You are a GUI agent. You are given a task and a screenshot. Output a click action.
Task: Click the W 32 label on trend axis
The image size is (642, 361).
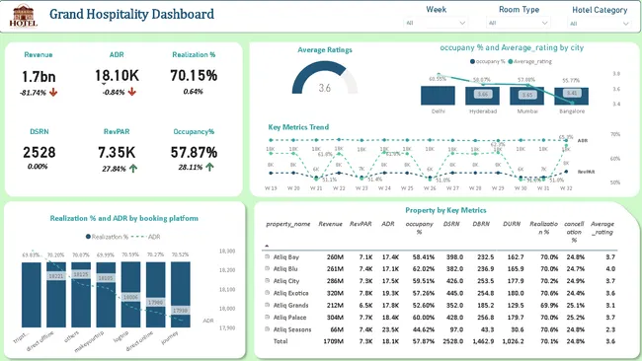pos(566,188)
